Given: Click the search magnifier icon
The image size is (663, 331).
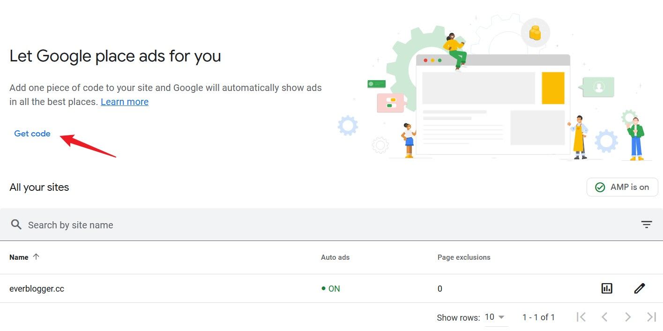Looking at the screenshot, I should tap(16, 225).
